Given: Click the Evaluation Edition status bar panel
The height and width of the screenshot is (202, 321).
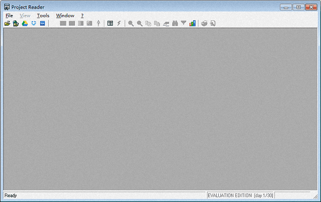Looking at the screenshot, I should click(x=241, y=195).
